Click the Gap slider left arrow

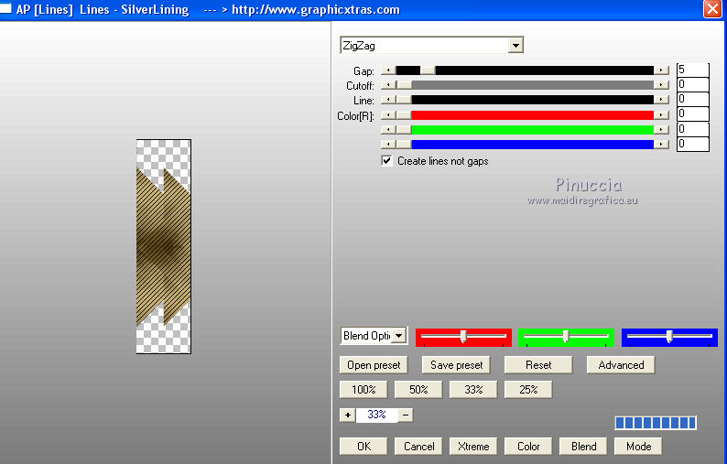[388, 70]
